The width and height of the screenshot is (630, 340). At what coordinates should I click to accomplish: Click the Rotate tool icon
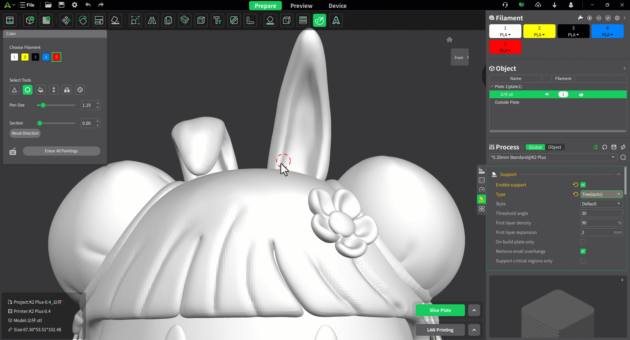pos(83,21)
